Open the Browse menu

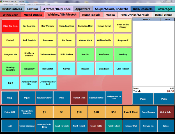click(x=22, y=4)
